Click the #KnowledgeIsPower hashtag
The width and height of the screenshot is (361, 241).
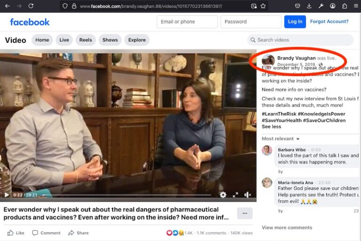point(322,114)
